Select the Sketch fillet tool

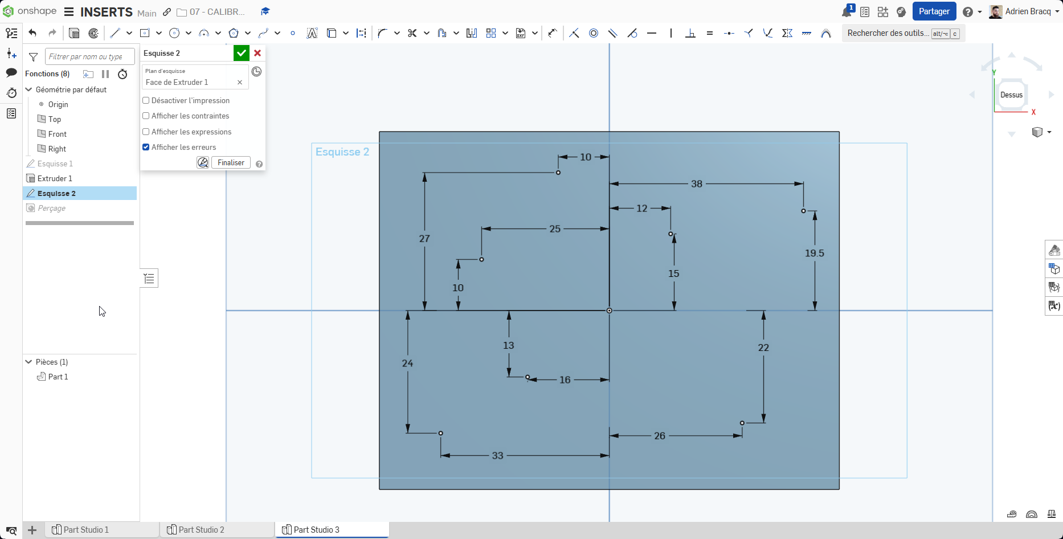(382, 33)
